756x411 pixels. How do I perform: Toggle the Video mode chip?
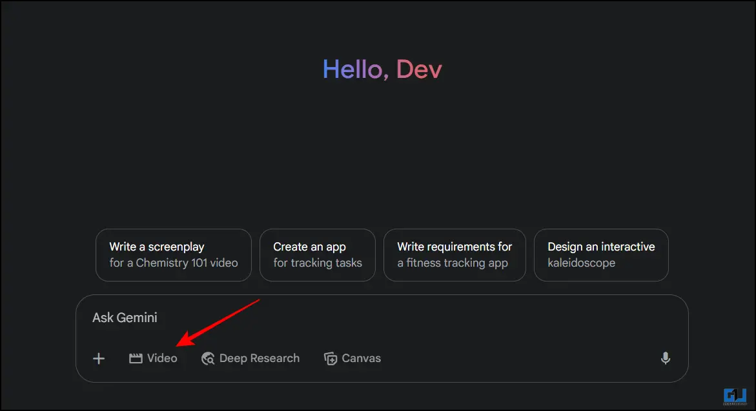(153, 359)
